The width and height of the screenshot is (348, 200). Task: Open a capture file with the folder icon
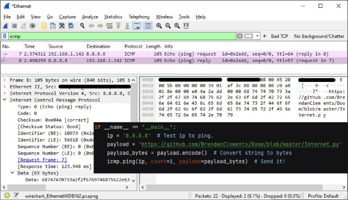click(44, 26)
